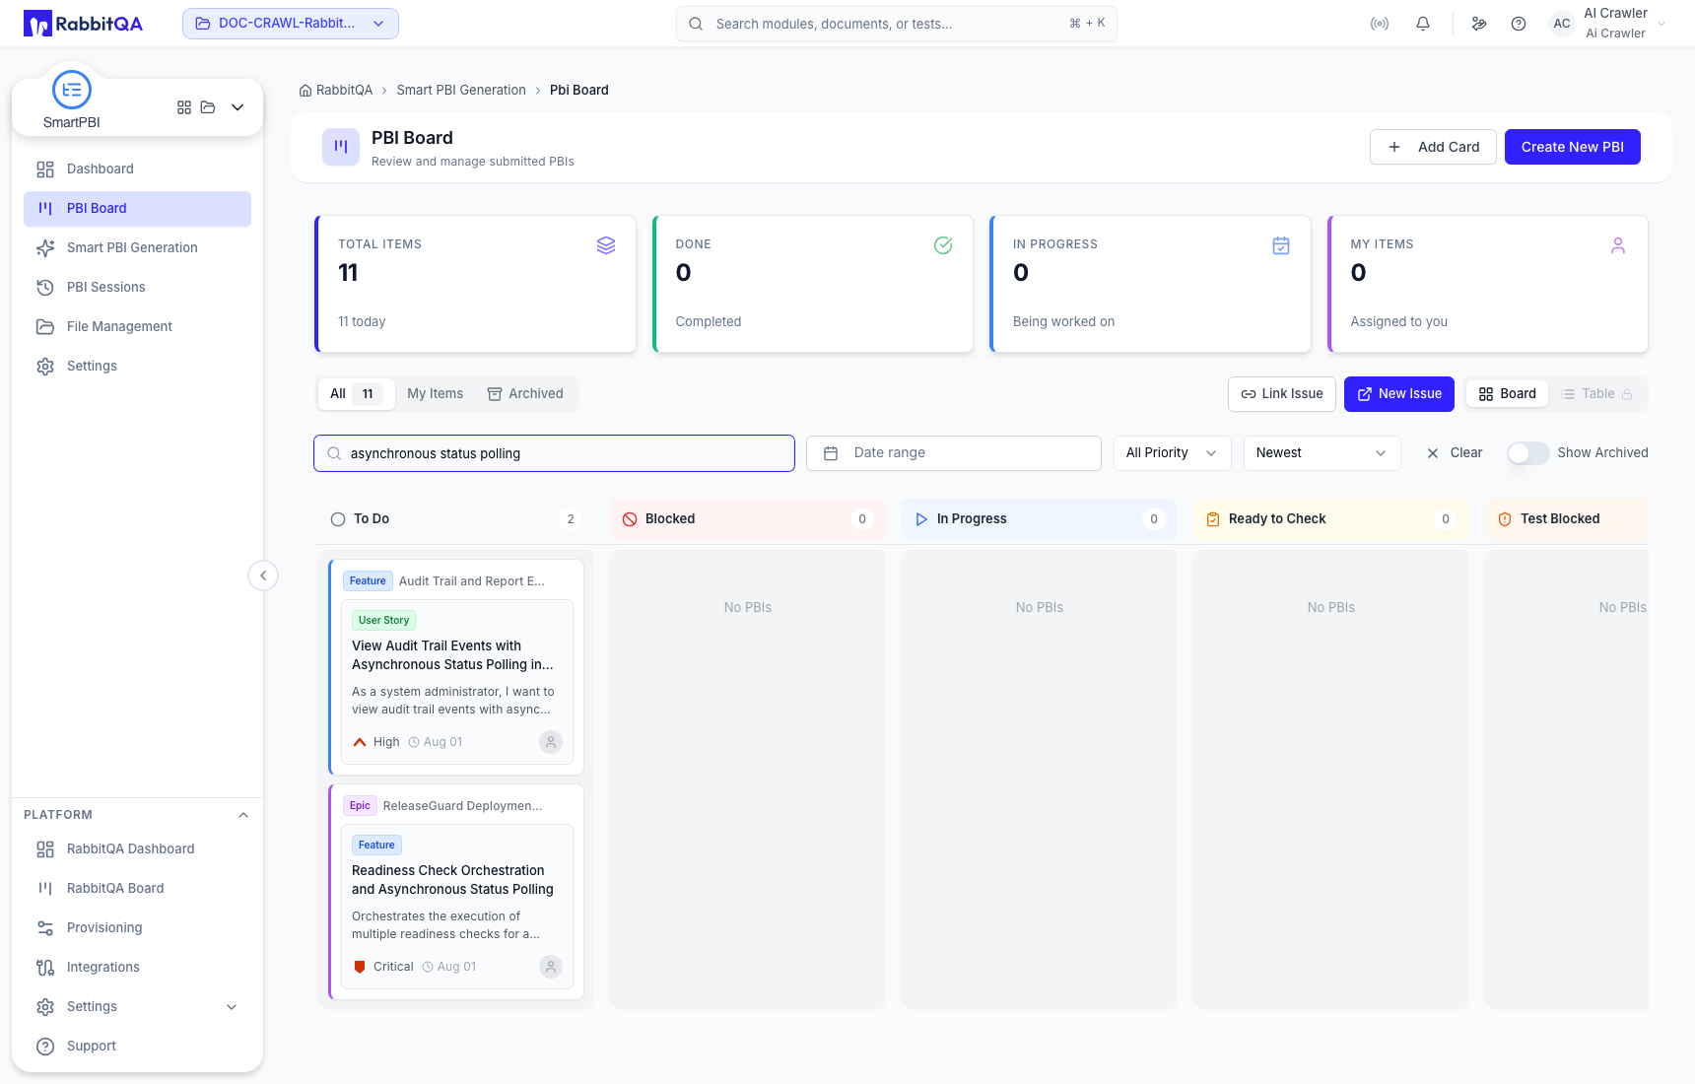1695x1084 pixels.
Task: Clear the filters with Clear button
Action: 1455,453
